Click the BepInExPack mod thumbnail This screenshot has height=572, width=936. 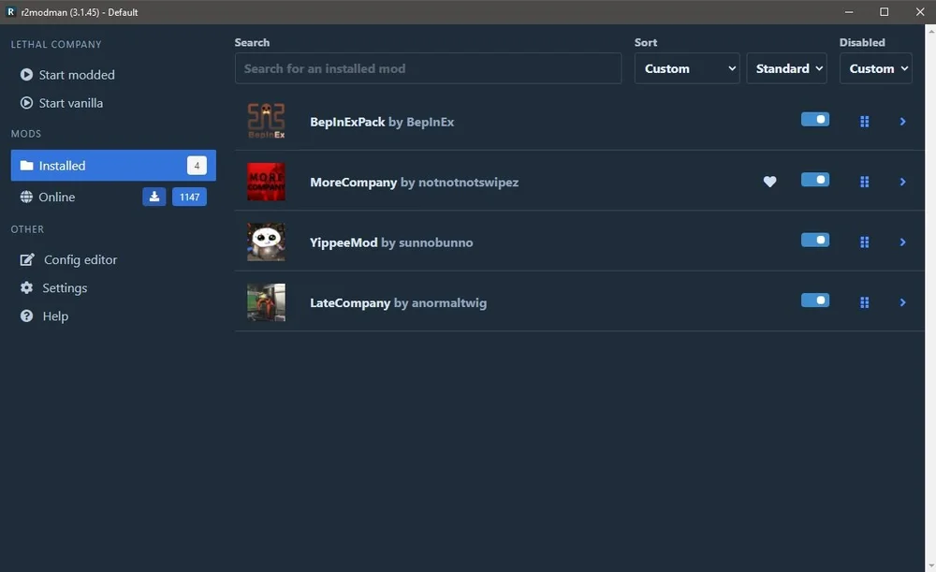click(266, 121)
